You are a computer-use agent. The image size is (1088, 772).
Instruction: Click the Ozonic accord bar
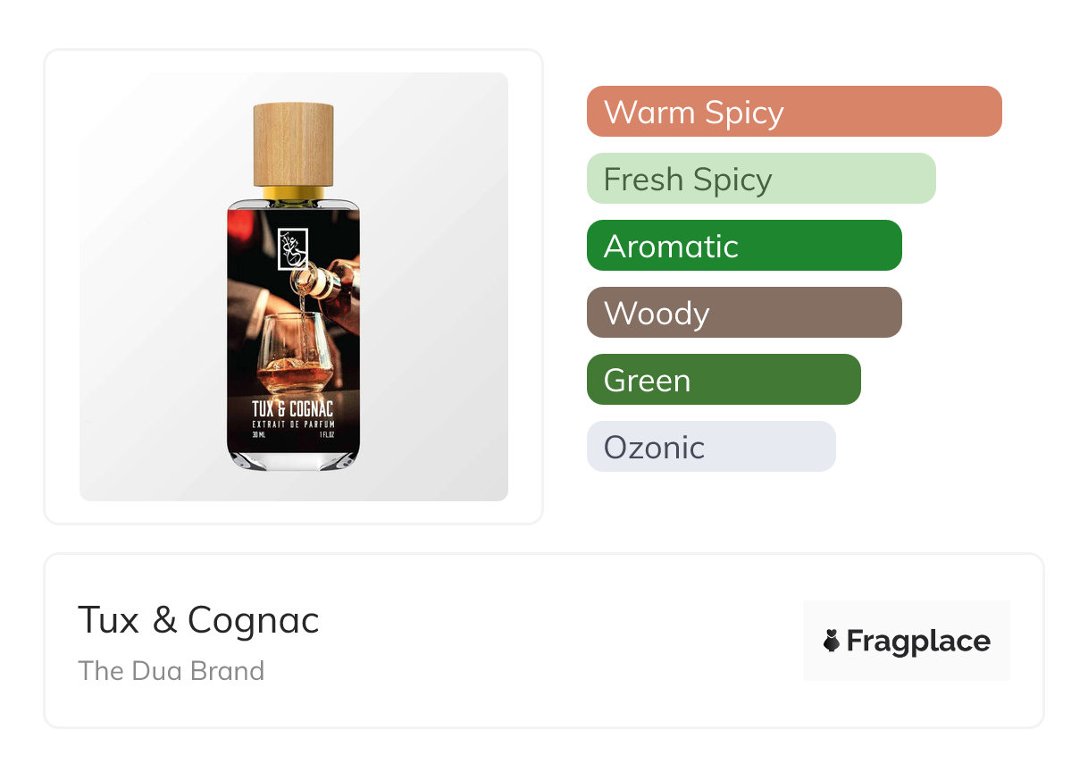coord(710,447)
